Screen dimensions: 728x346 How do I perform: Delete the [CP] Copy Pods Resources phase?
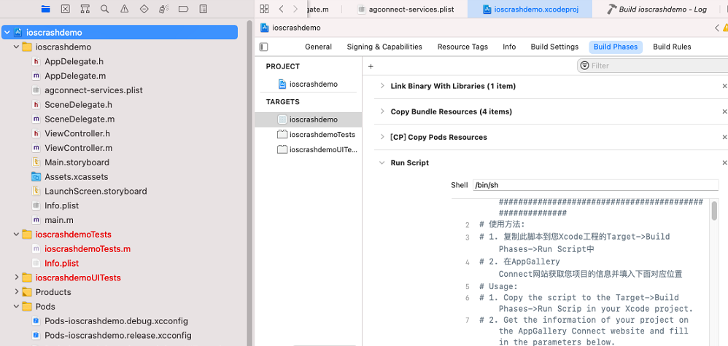pos(724,137)
